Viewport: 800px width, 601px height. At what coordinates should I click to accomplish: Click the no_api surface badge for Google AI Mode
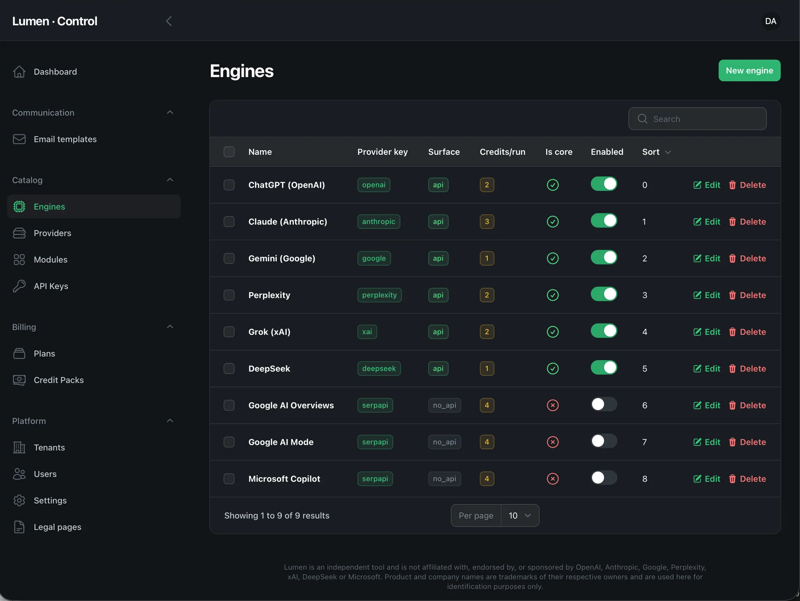tap(444, 442)
